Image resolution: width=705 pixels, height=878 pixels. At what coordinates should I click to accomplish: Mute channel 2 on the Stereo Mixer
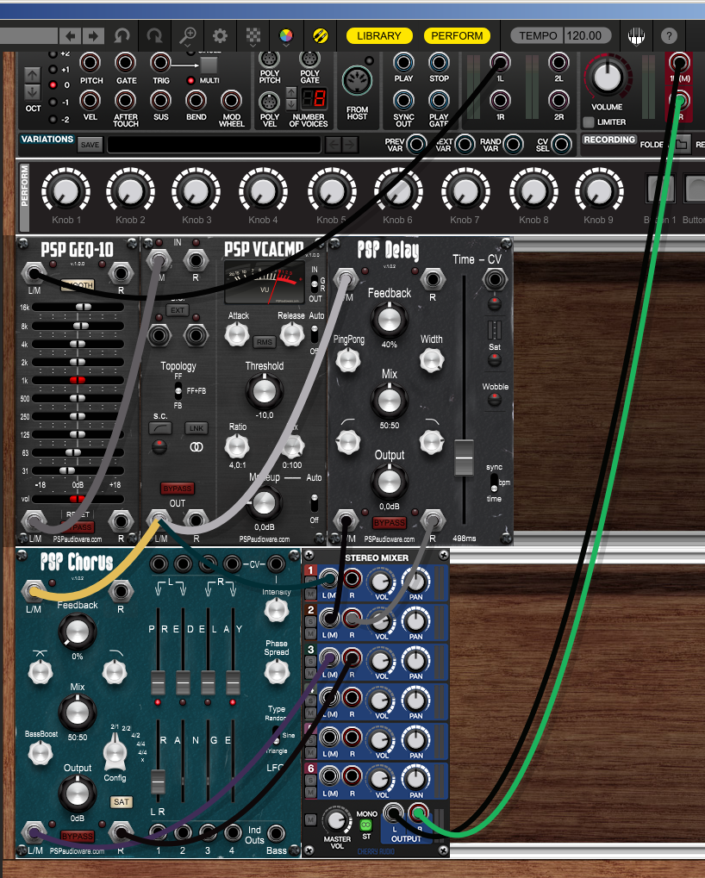(310, 633)
